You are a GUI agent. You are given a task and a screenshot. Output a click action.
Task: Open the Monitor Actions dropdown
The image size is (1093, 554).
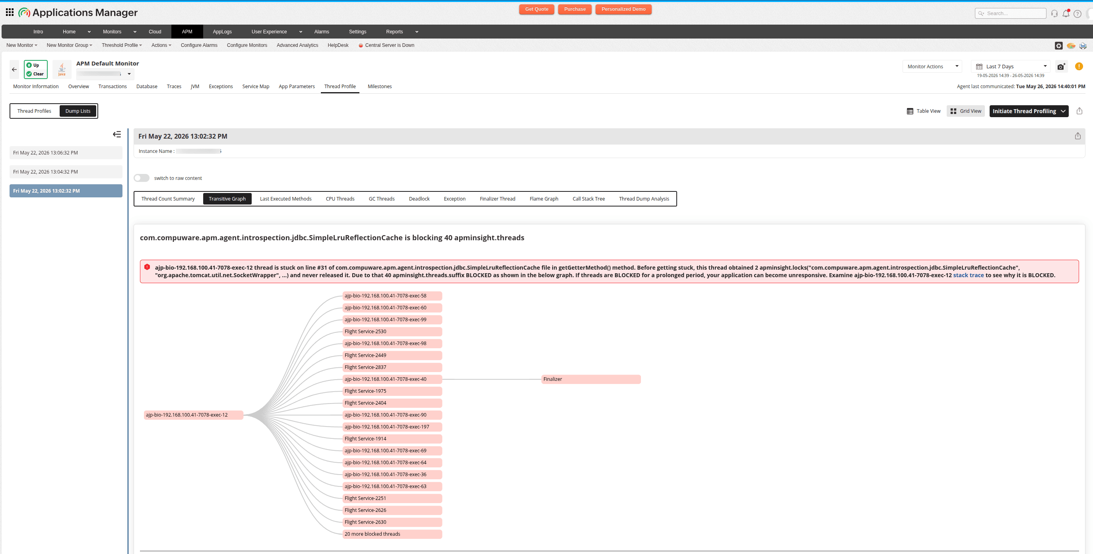932,67
